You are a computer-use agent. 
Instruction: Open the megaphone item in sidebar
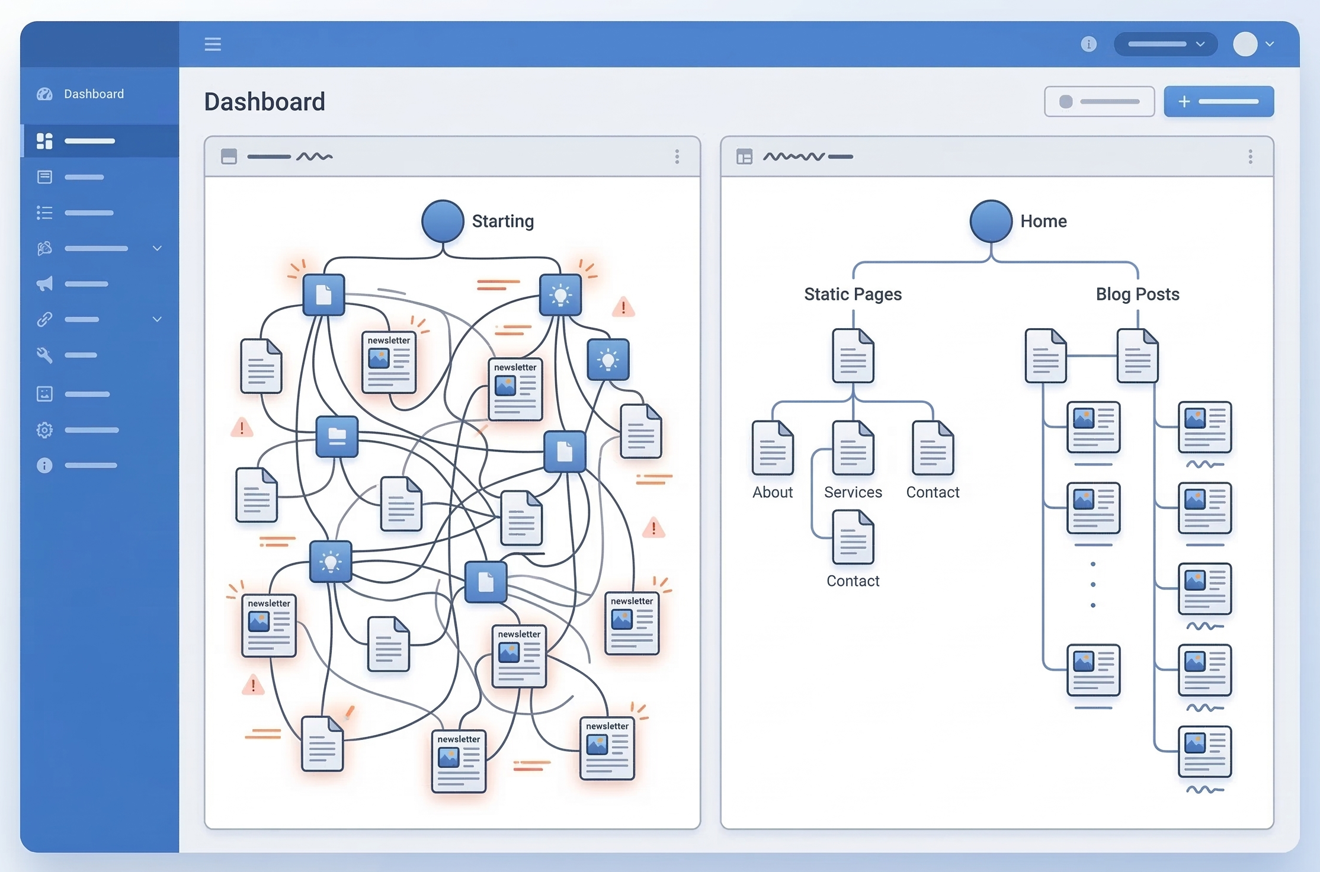click(x=45, y=284)
